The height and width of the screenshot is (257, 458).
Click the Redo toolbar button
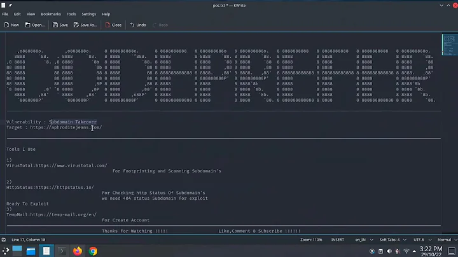coord(160,25)
